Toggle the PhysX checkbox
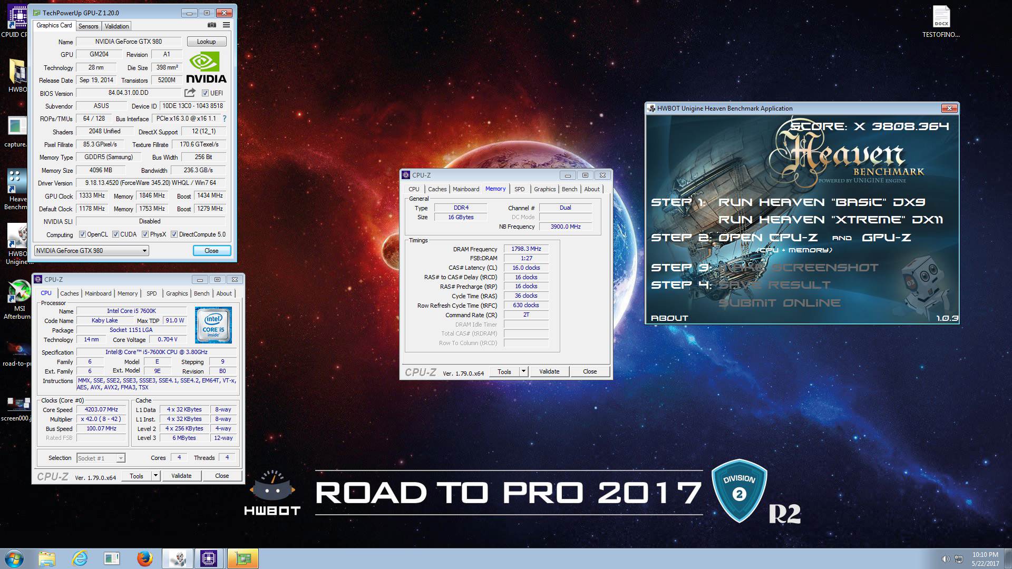Screen dimensions: 1012x569 [145, 234]
